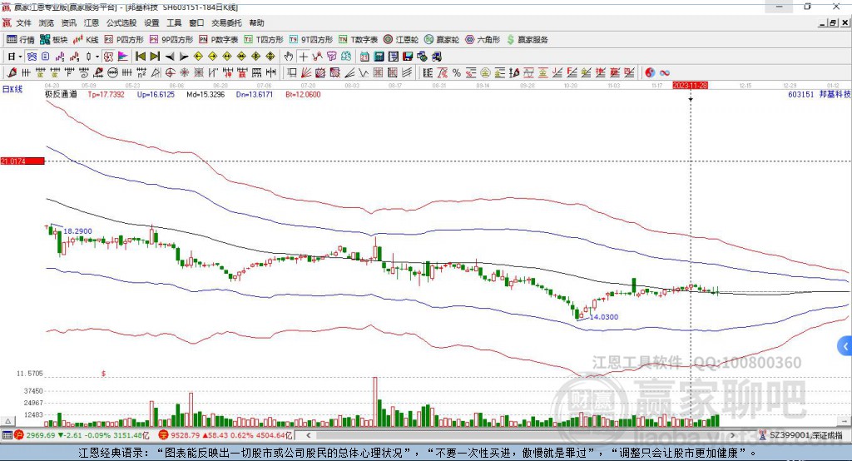Click the 18.2900 high price label
The width and height of the screenshot is (852, 461).
click(77, 231)
